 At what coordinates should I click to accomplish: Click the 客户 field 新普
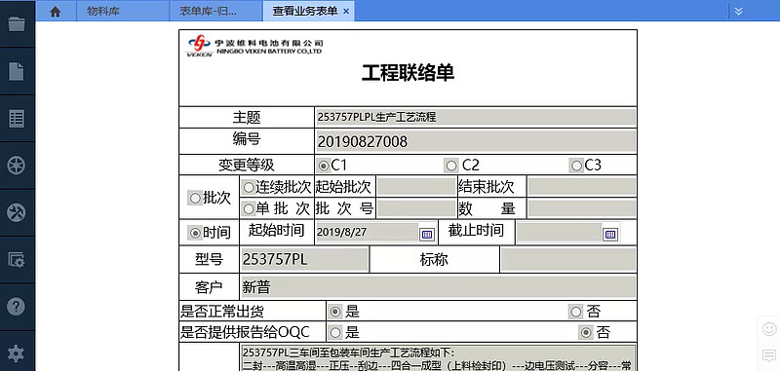438,287
